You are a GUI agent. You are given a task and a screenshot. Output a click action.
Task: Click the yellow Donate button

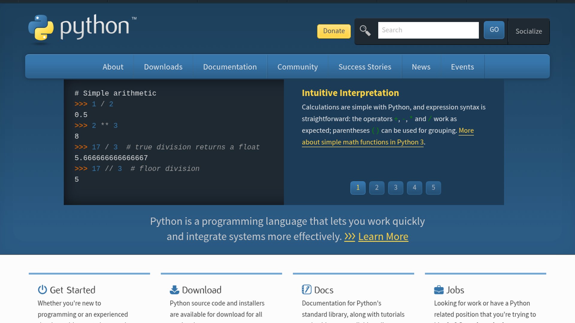334,31
